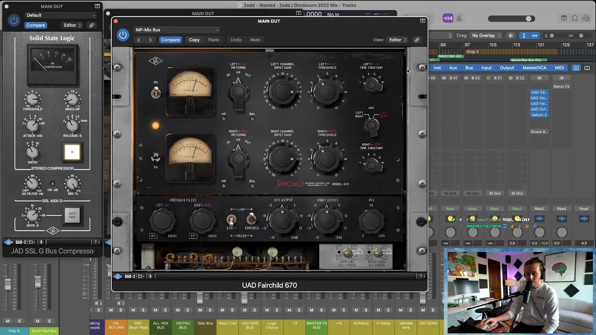Toggle the Fairchild 670 plugin power button
Image resolution: width=596 pixels, height=335 pixels.
[x=123, y=35]
